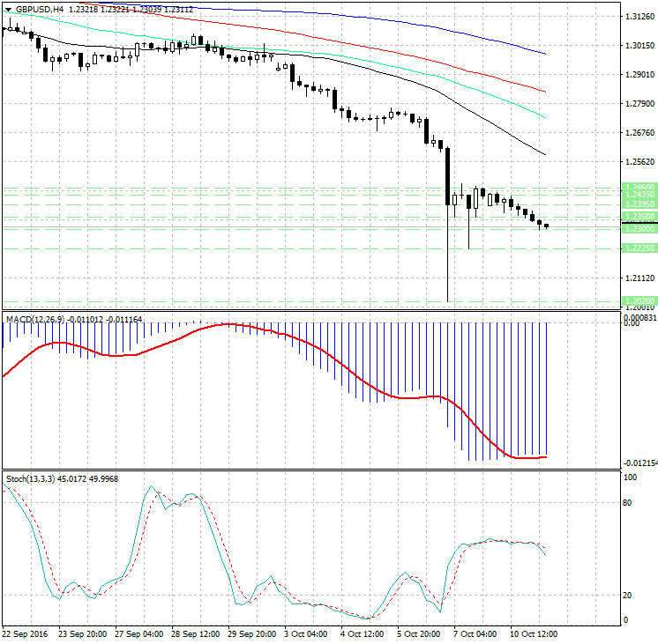658x644 pixels.
Task: Click the 1.31260 value on price axis
Action: [639, 17]
